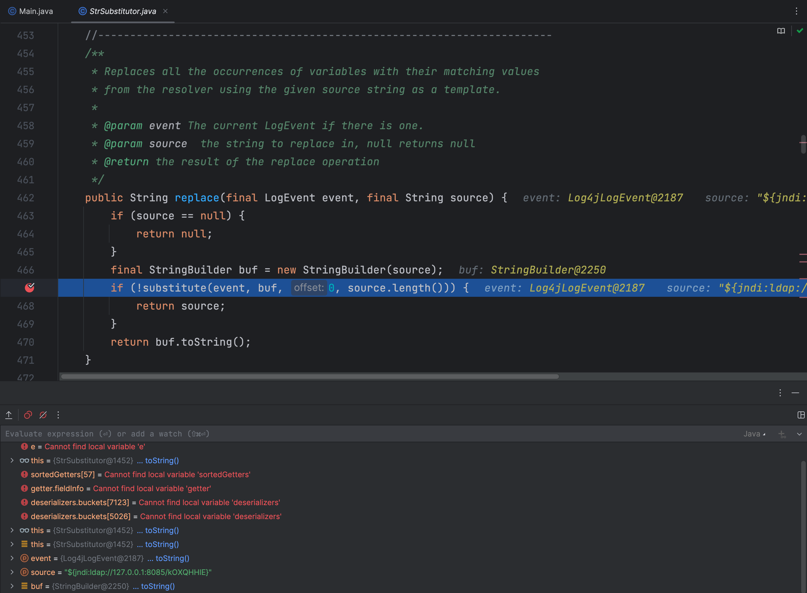
Task: Click the error icon next to 'e' watch
Action: [24, 446]
